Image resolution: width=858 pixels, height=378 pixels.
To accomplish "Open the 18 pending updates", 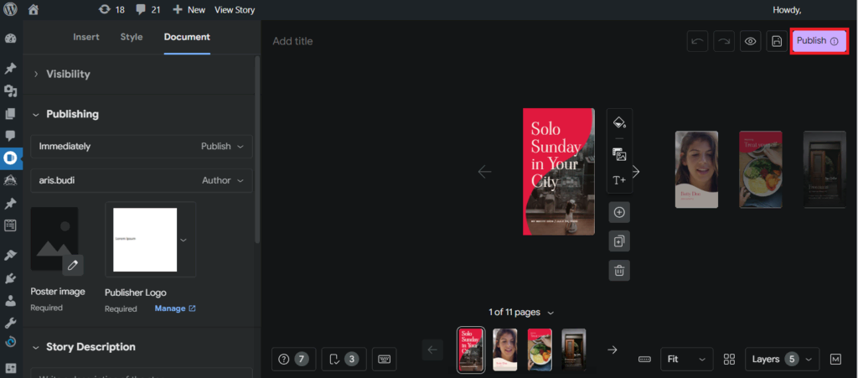I will click(x=111, y=10).
